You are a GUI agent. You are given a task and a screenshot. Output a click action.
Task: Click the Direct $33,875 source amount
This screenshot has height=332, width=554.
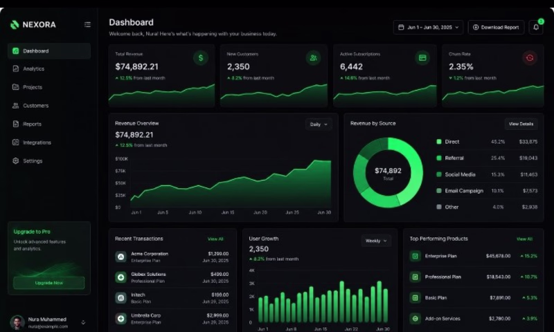(528, 142)
